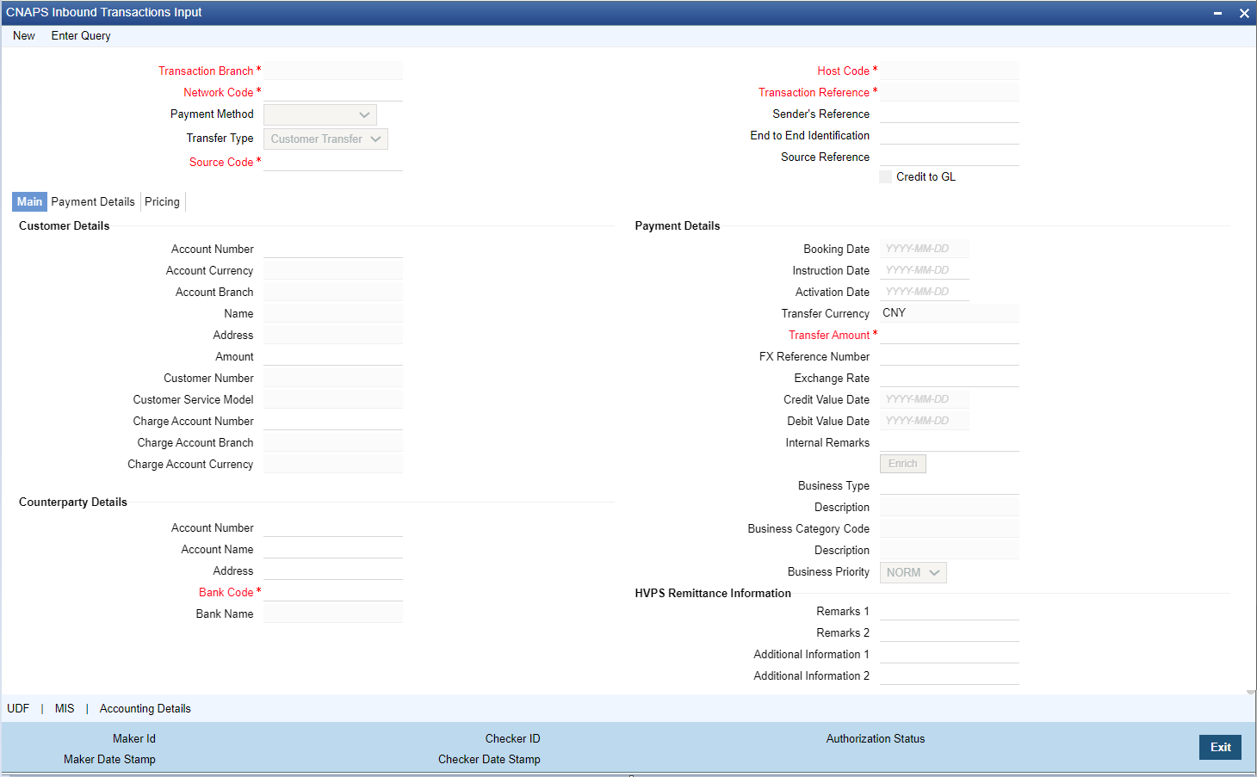Switch to the Pricing tab
This screenshot has width=1257, height=777.
(x=162, y=201)
